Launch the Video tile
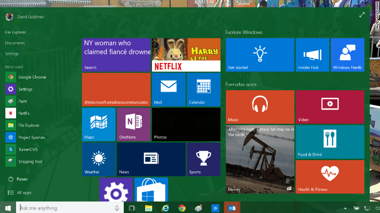Screen dimensions: 380x213 [330, 107]
